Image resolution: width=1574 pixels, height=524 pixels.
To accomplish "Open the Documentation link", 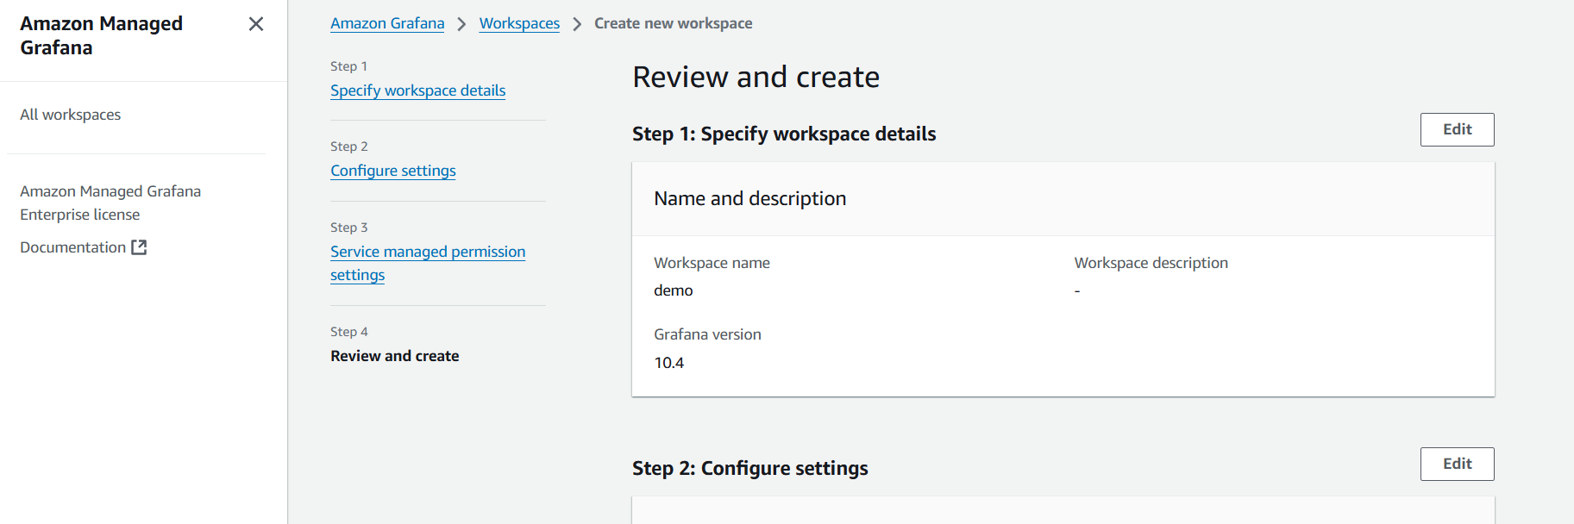I will [84, 247].
